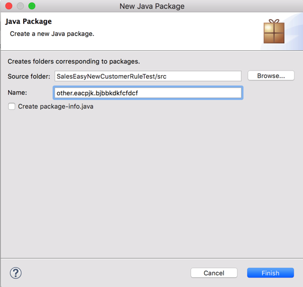
Task: Click the "Java Package" heading
Action: (29, 21)
